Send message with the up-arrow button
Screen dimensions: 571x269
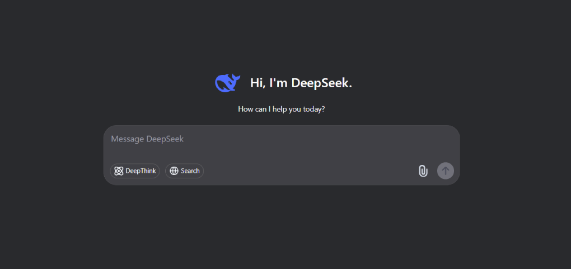[446, 171]
